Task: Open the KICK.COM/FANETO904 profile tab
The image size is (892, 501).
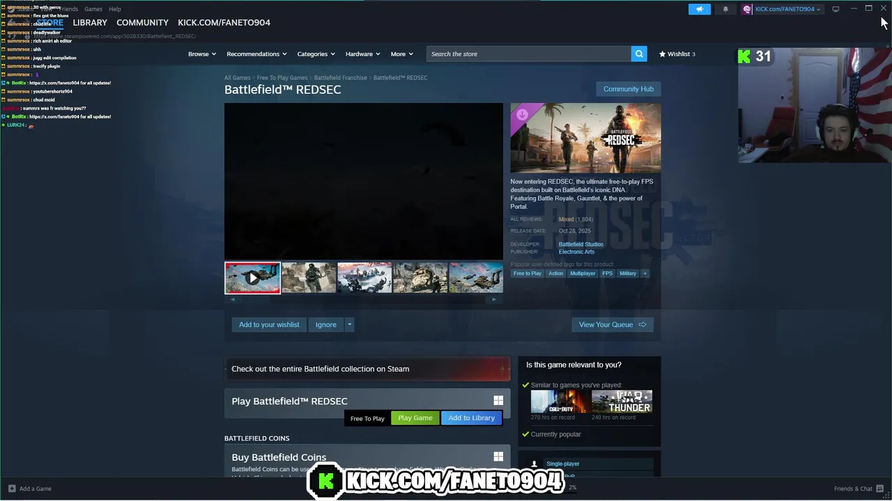Action: pos(224,22)
